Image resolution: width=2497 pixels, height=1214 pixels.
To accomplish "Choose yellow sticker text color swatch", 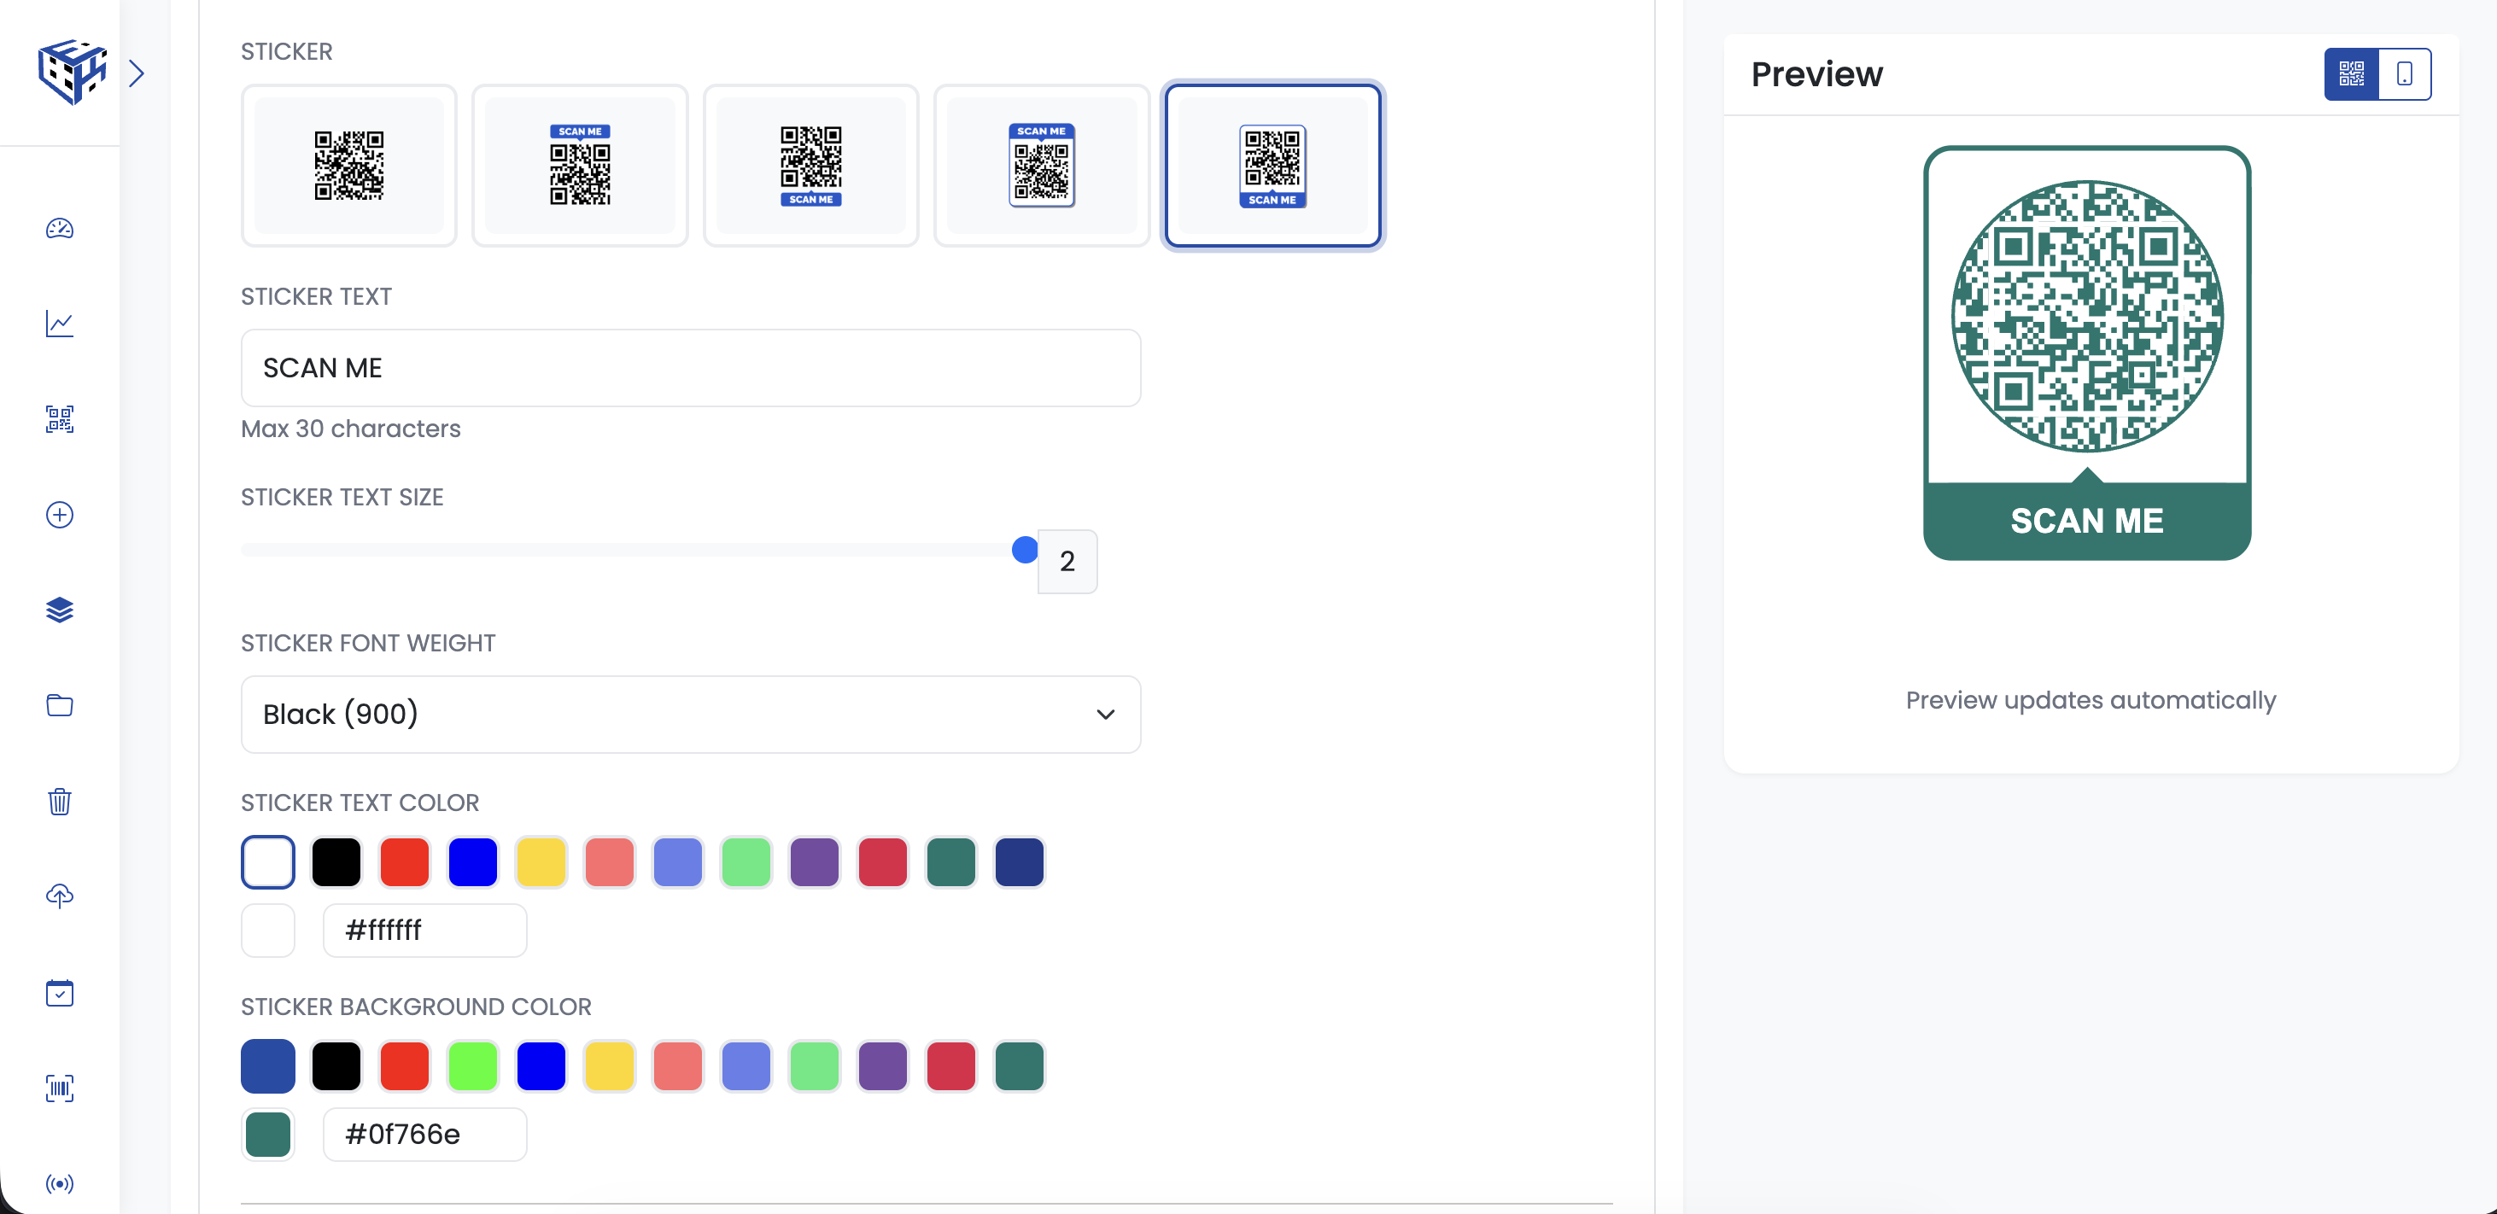I will pos(541,862).
